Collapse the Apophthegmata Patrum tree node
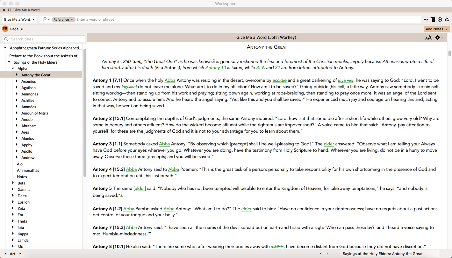 click(x=5, y=48)
